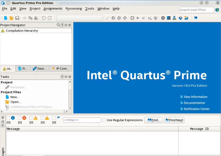Open the Assignments menu
The height and width of the screenshot is (156, 221).
tap(53, 9)
